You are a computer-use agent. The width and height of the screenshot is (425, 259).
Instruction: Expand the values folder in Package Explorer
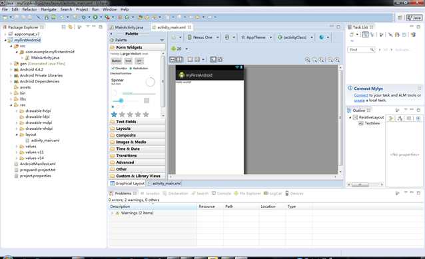(17, 146)
